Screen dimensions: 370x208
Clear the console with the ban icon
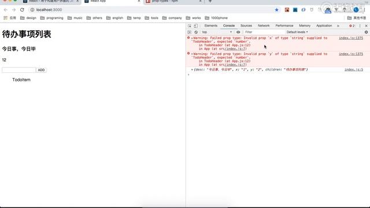click(196, 32)
